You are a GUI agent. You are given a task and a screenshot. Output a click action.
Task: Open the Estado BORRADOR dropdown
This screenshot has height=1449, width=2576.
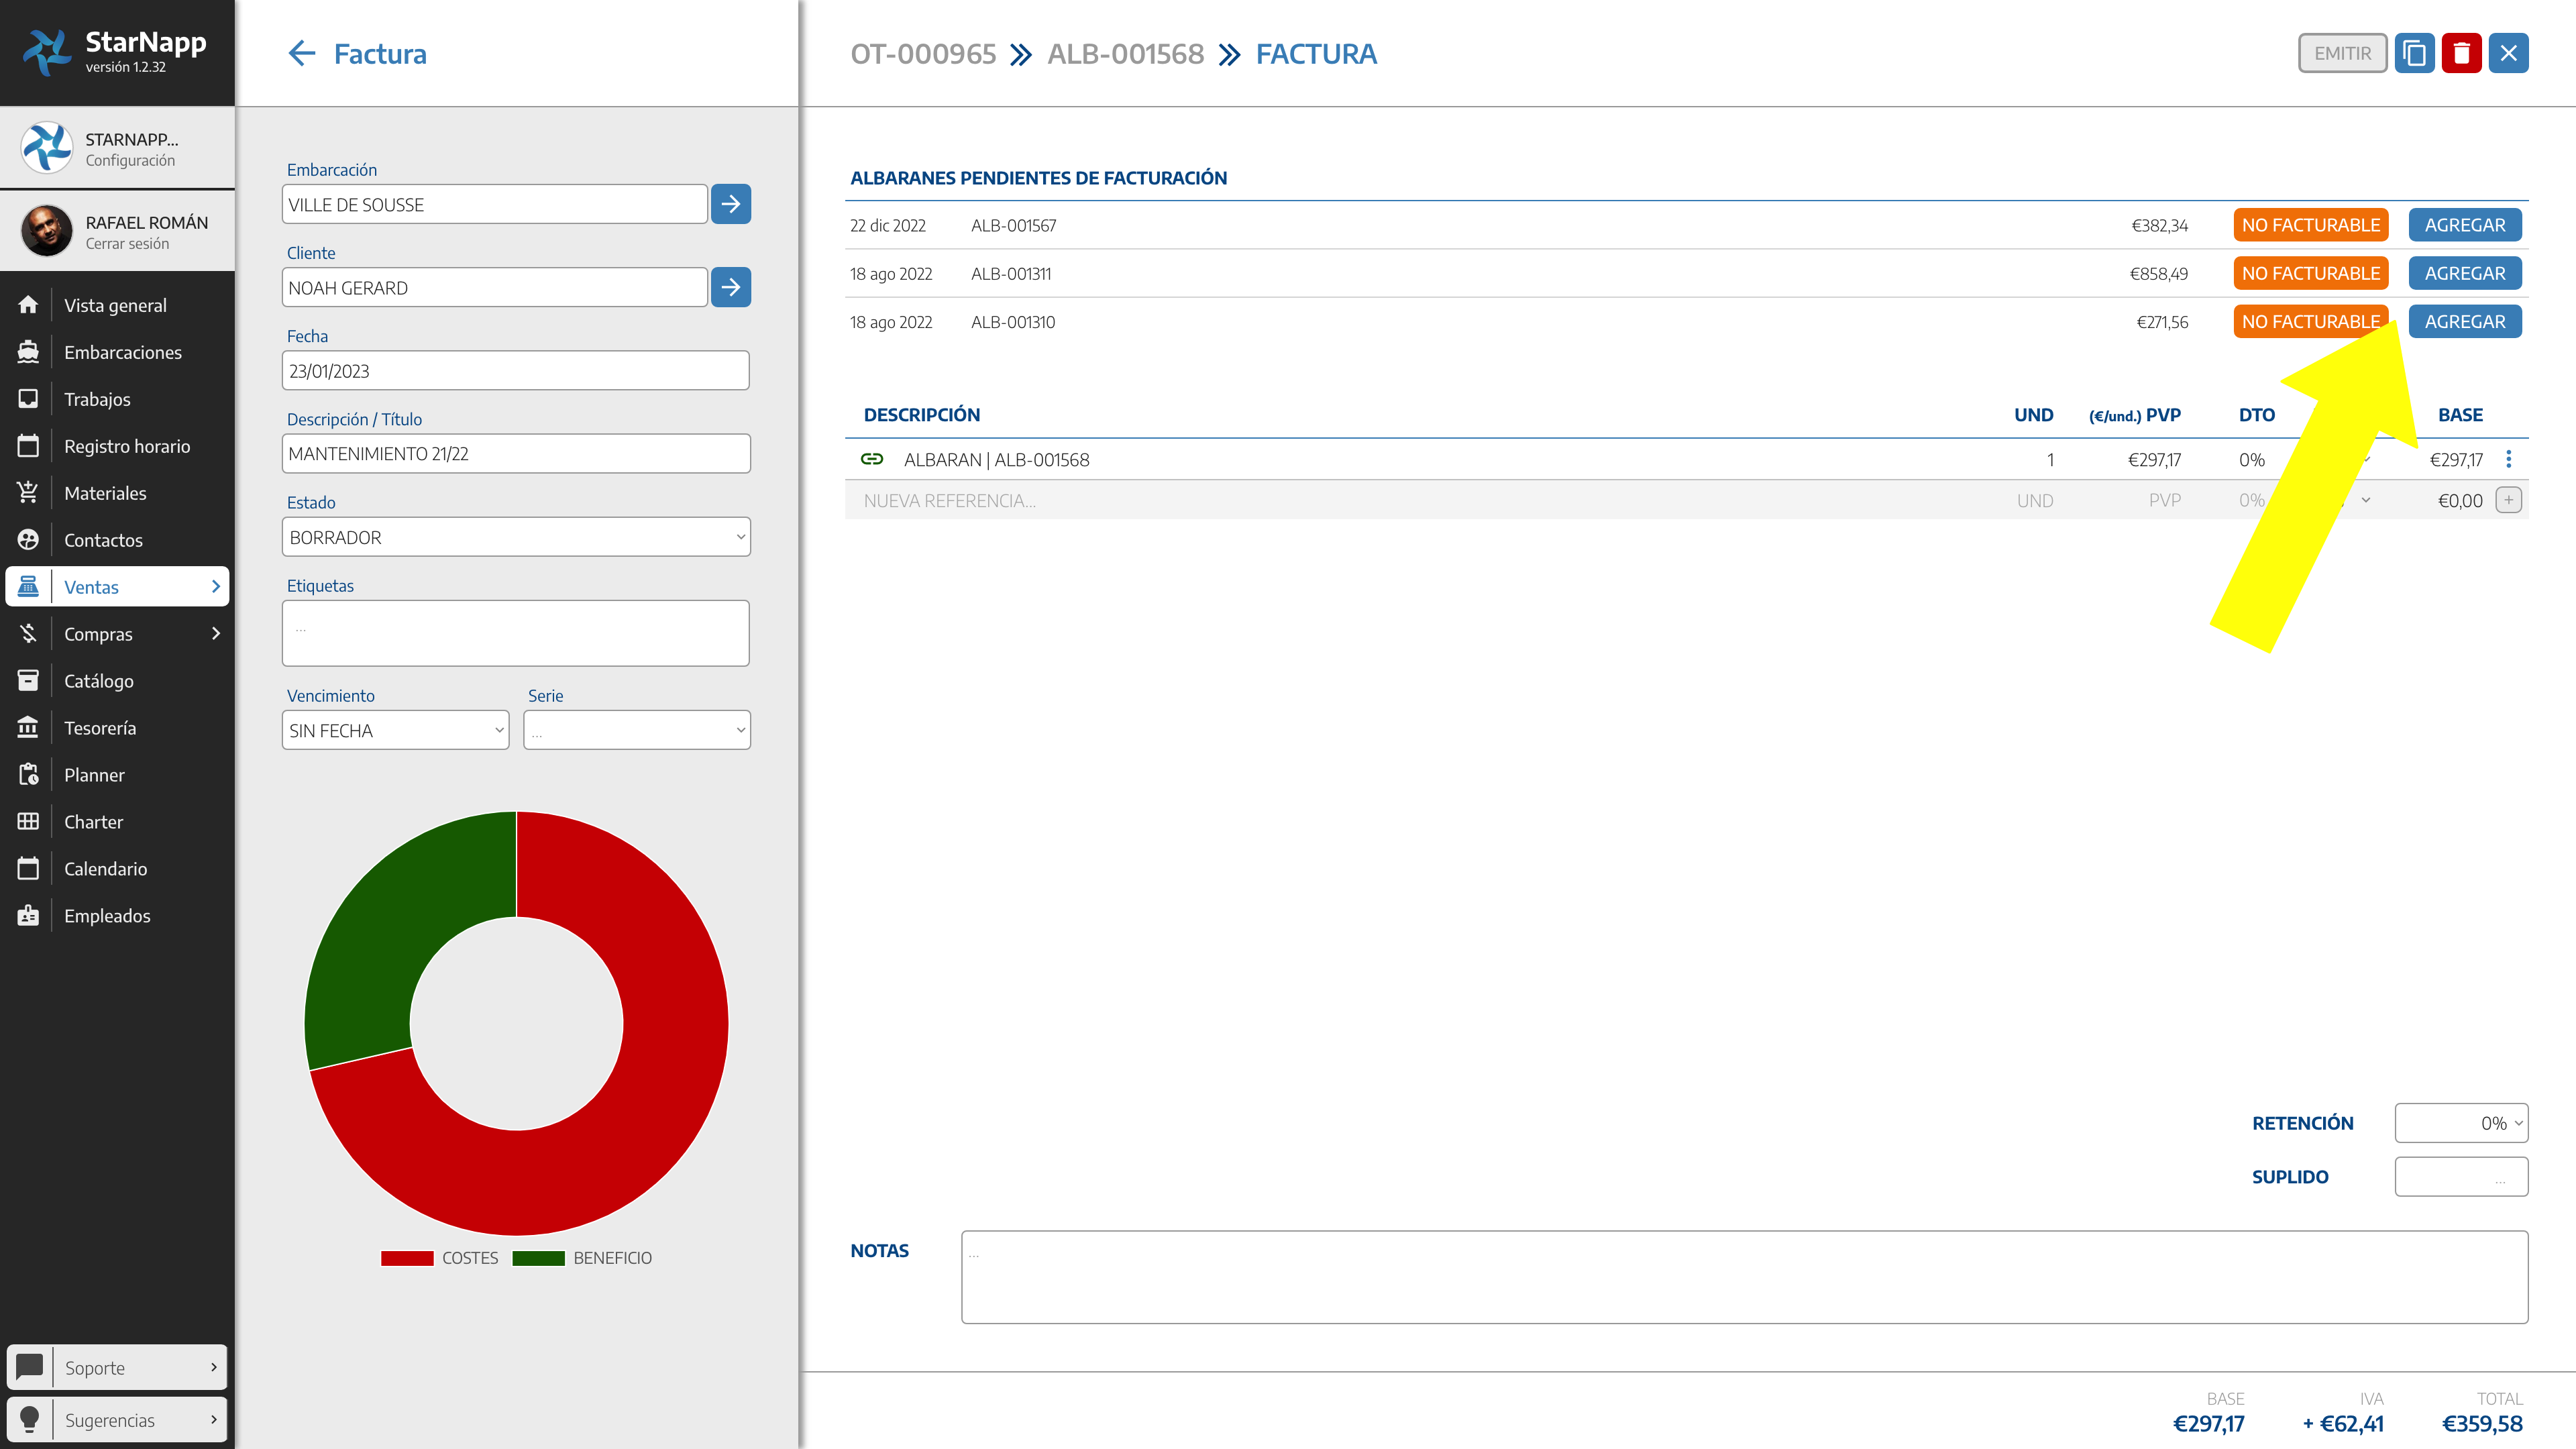pos(516,537)
